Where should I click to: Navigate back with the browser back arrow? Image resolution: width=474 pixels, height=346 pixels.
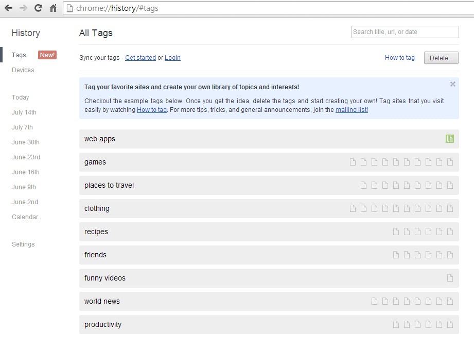pos(8,8)
